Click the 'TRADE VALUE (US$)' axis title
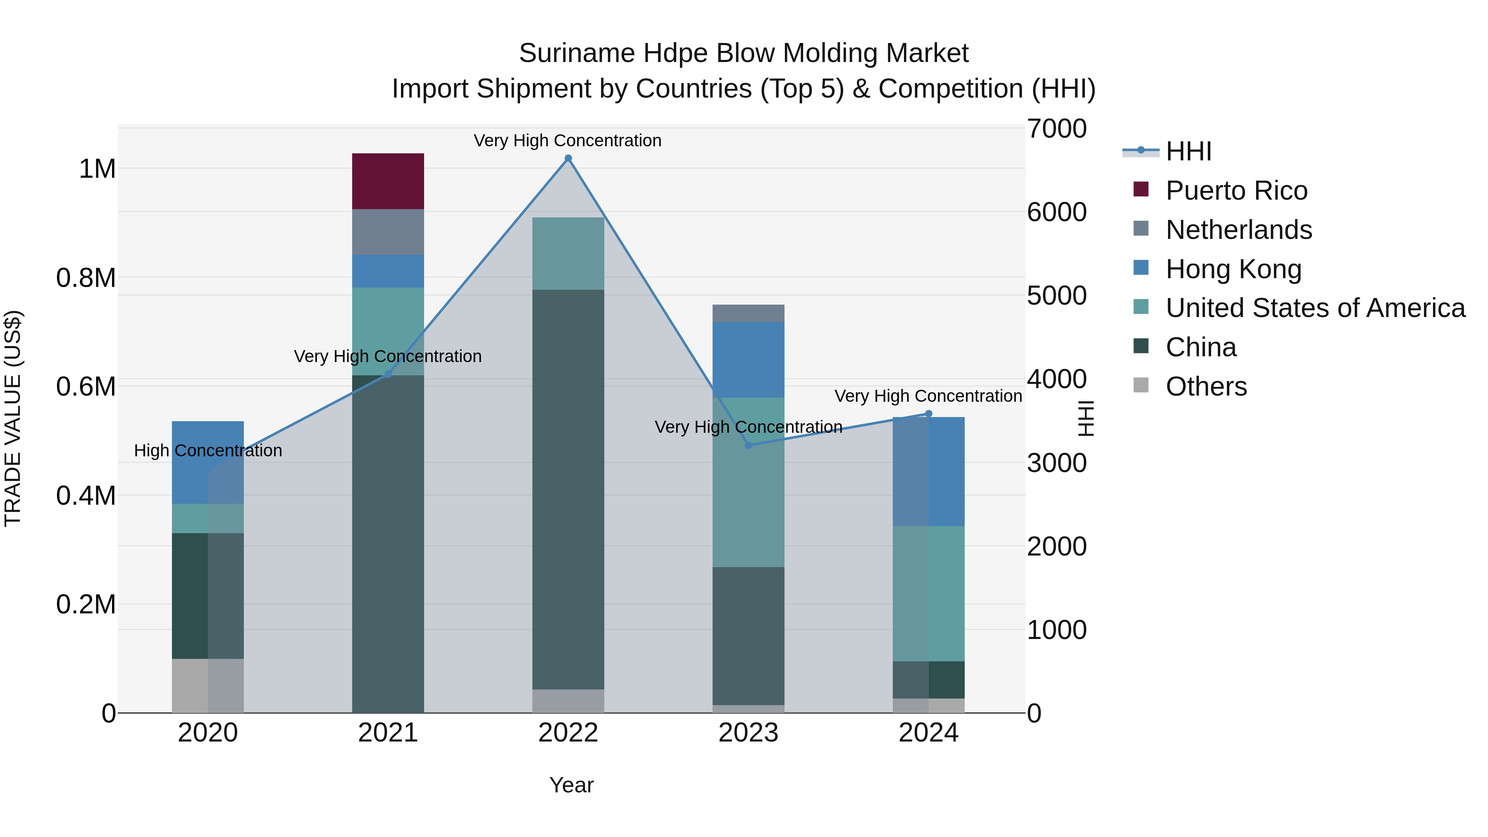The height and width of the screenshot is (837, 1488). 13,418
